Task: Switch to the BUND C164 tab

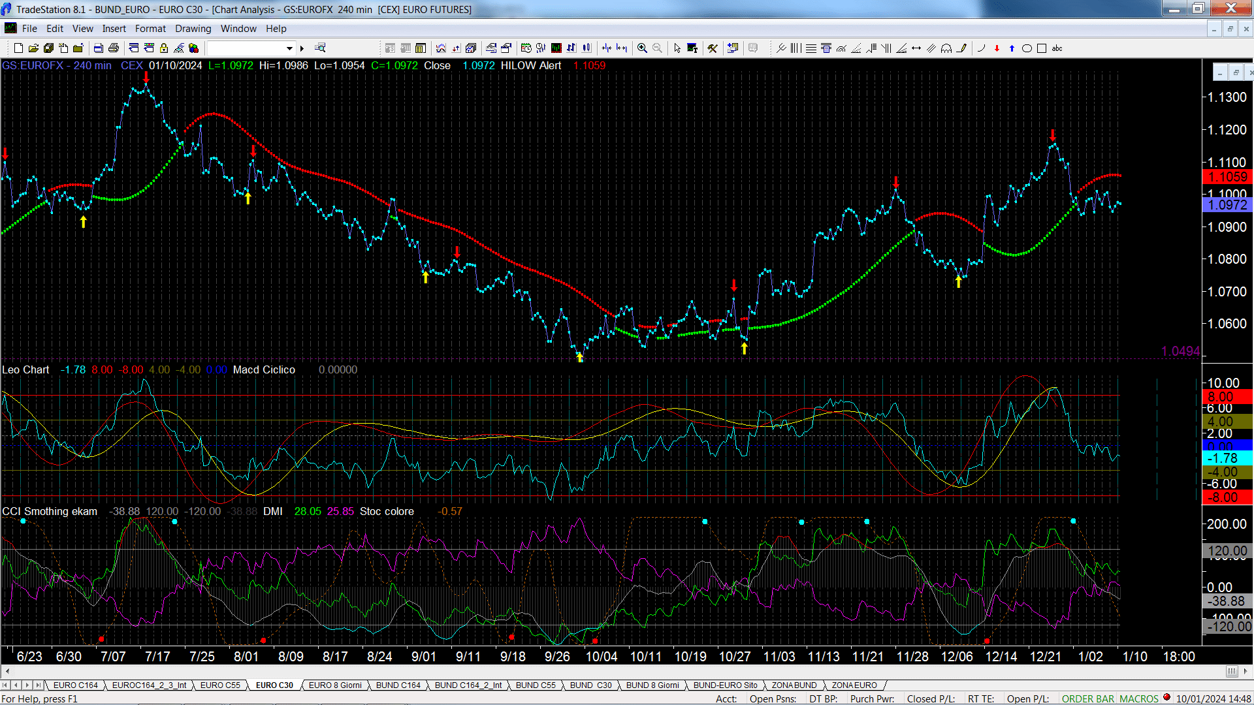Action: [x=398, y=685]
